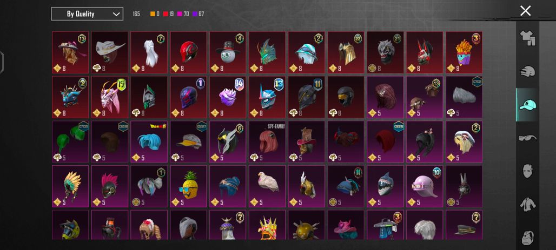The image size is (556, 250).
Task: Close the inventory with the X icon
Action: [525, 11]
